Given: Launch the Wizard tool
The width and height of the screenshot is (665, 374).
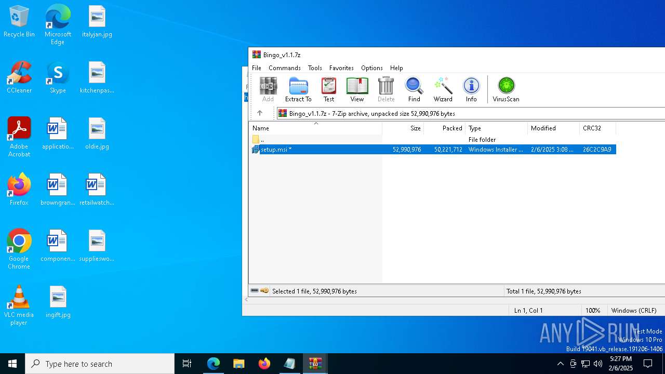Looking at the screenshot, I should [x=443, y=89].
